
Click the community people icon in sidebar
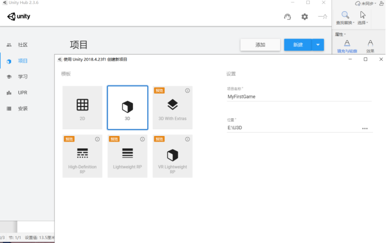click(x=9, y=45)
